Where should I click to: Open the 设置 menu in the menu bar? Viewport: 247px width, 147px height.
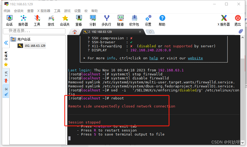point(77,11)
